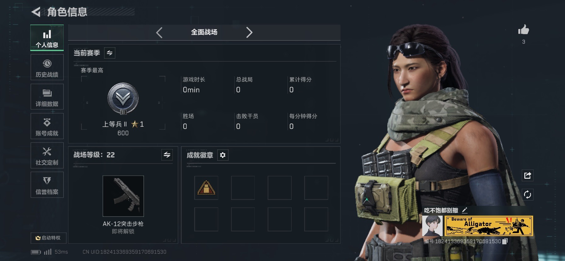The image size is (565, 261).
Task: Toggle the 战场等级 swap button
Action: click(167, 155)
